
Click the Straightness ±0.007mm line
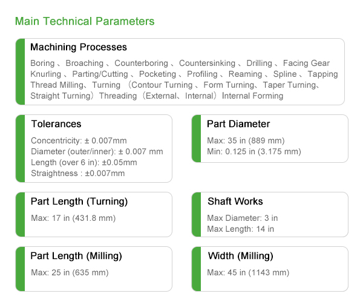pos(78,173)
